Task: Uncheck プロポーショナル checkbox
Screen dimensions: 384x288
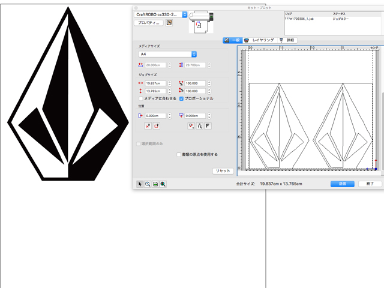Action: click(181, 98)
